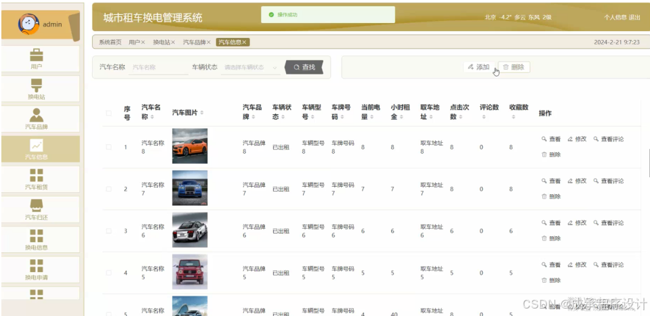This screenshot has width=650, height=316.
Task: Switch to the 用户 tab
Action: click(x=134, y=42)
